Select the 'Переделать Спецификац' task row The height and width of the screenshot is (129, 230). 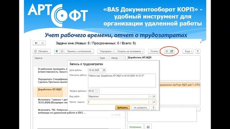[x=50, y=81]
